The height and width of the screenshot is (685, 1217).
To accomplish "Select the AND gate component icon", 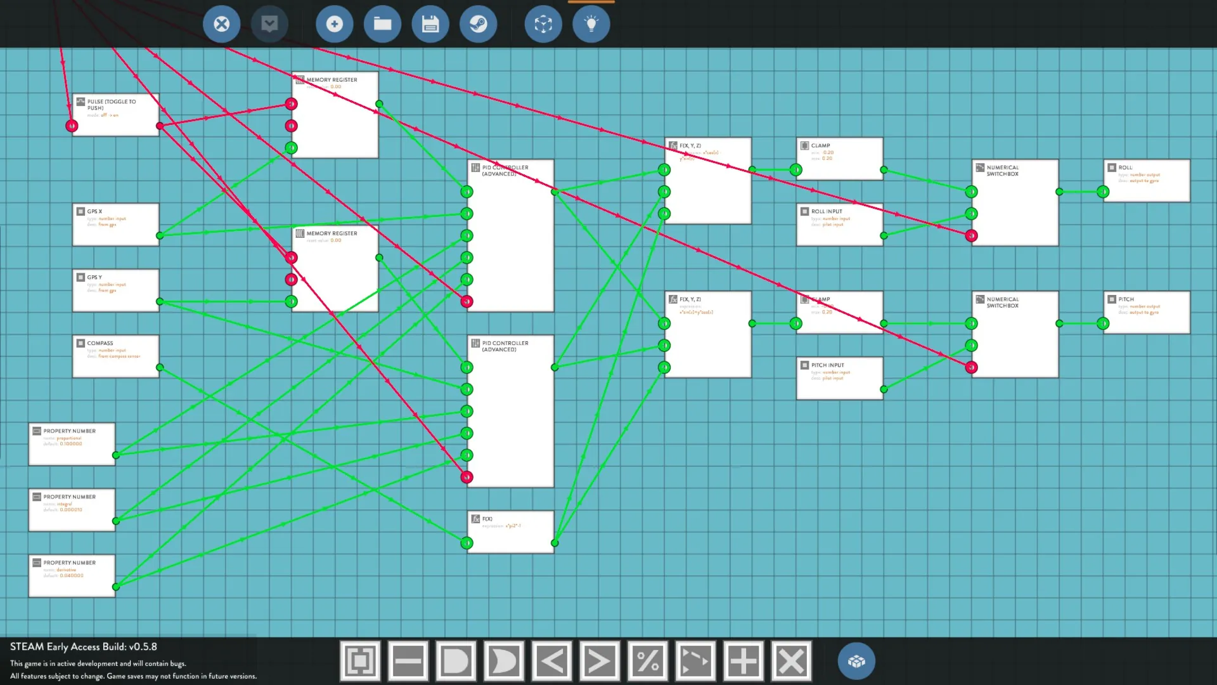I will pyautogui.click(x=456, y=662).
